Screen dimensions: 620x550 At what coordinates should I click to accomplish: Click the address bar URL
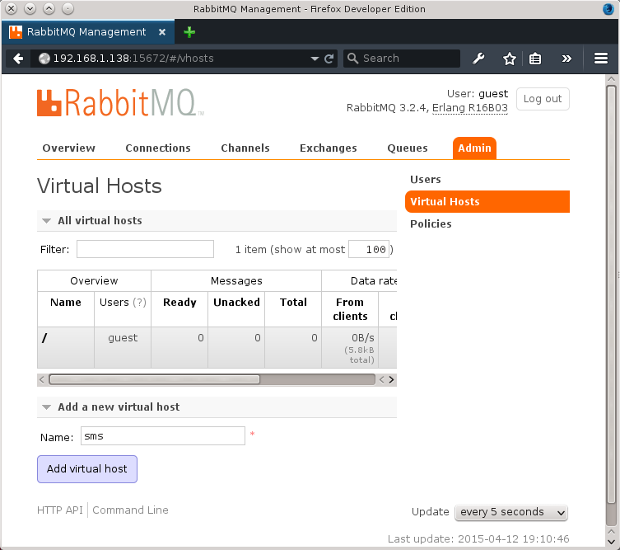click(133, 59)
